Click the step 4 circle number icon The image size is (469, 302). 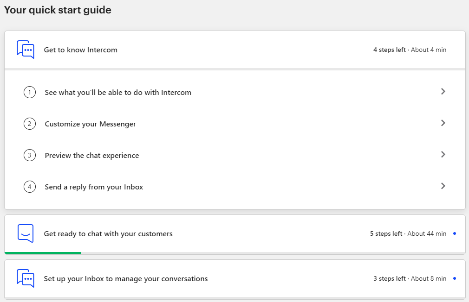pyautogui.click(x=30, y=187)
